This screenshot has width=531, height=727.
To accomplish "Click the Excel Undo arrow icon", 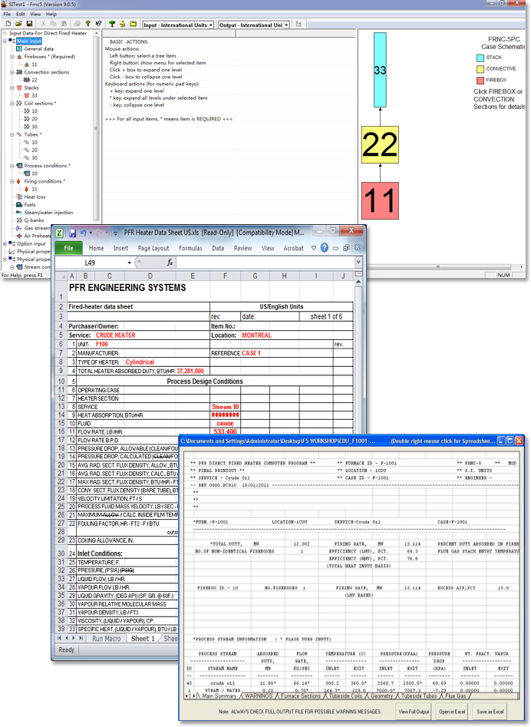I will [x=84, y=233].
